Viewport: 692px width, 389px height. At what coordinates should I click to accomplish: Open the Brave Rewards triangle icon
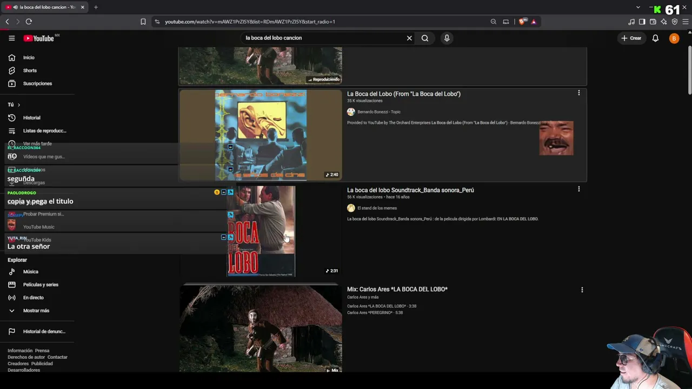pos(534,22)
